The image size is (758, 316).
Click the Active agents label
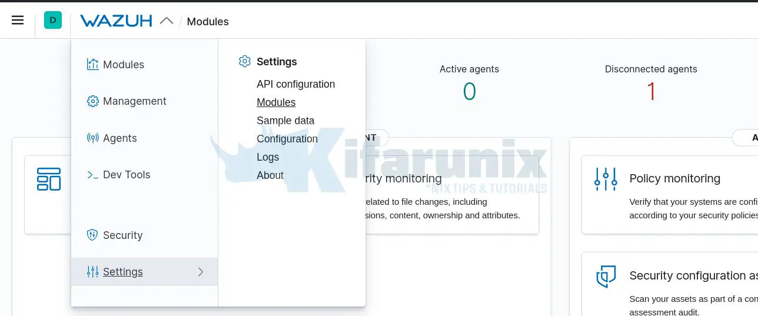469,69
